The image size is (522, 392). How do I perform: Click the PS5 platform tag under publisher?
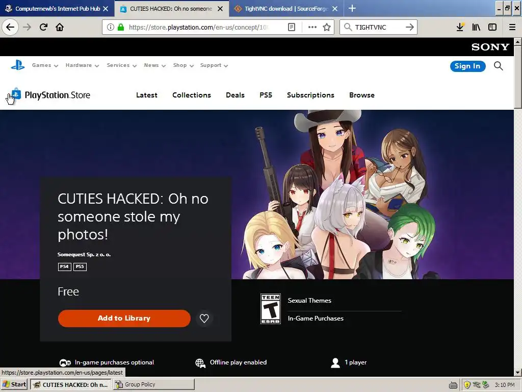point(80,266)
